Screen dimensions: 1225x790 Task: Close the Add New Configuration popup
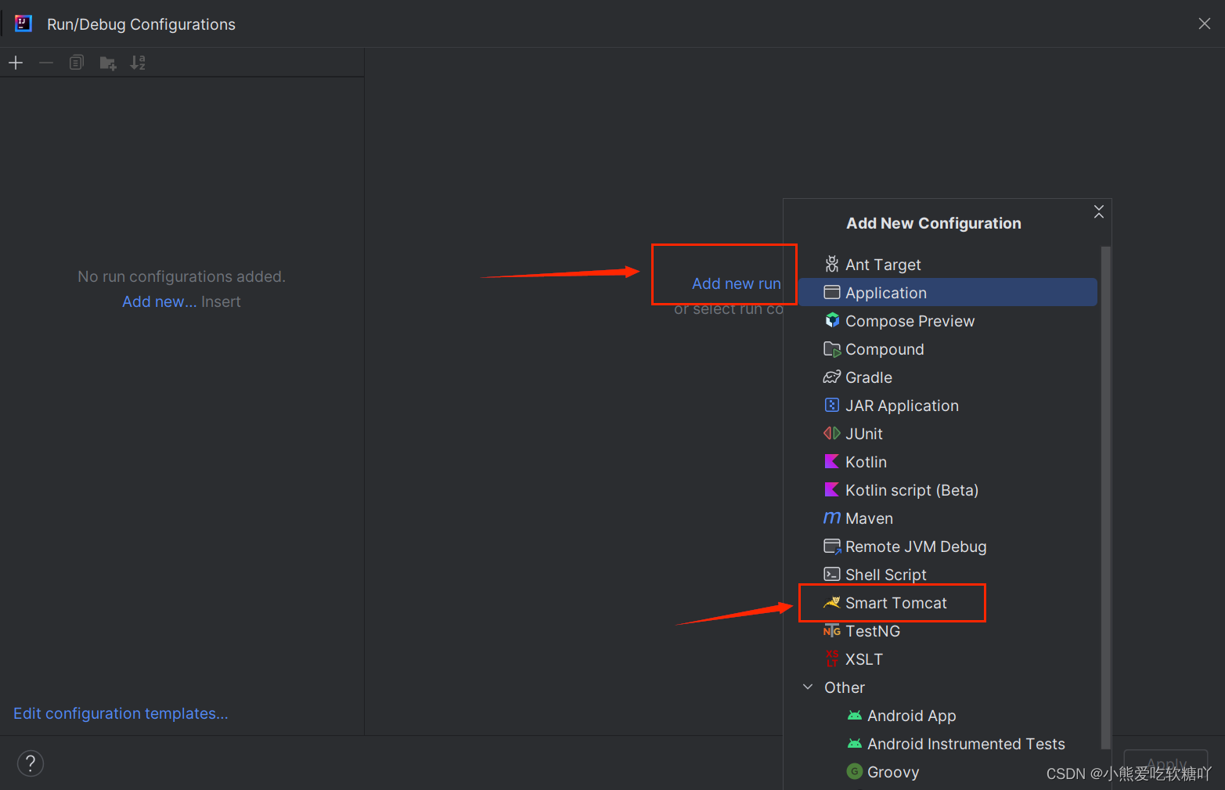[x=1099, y=211]
